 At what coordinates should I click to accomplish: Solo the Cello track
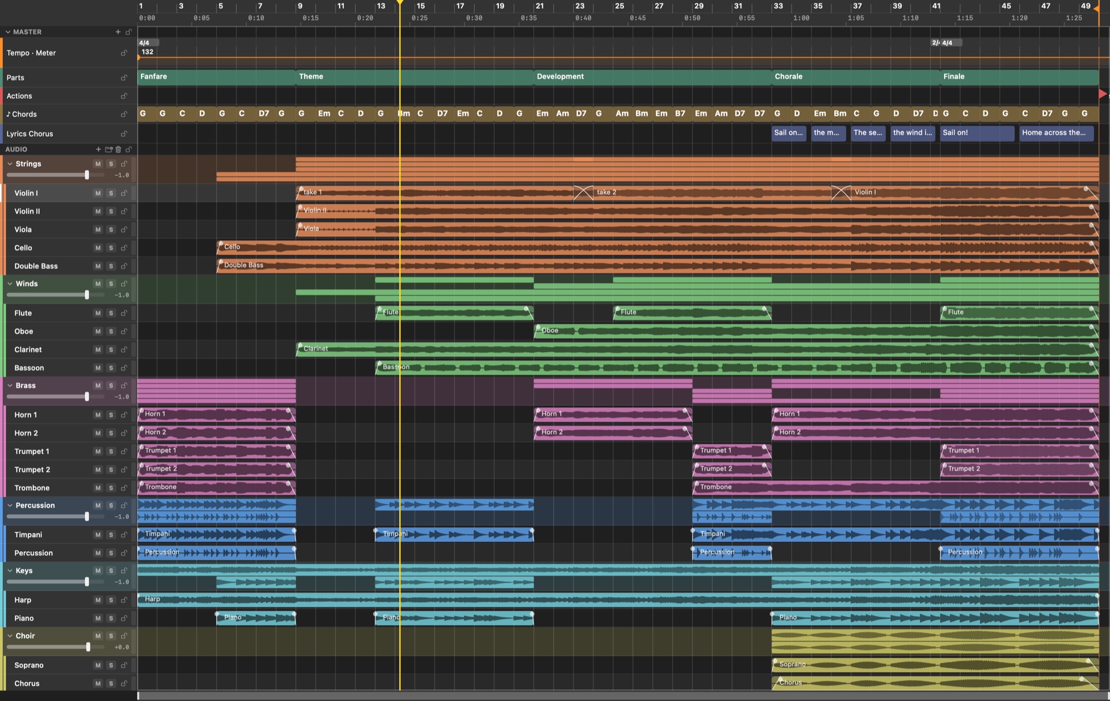coord(111,248)
